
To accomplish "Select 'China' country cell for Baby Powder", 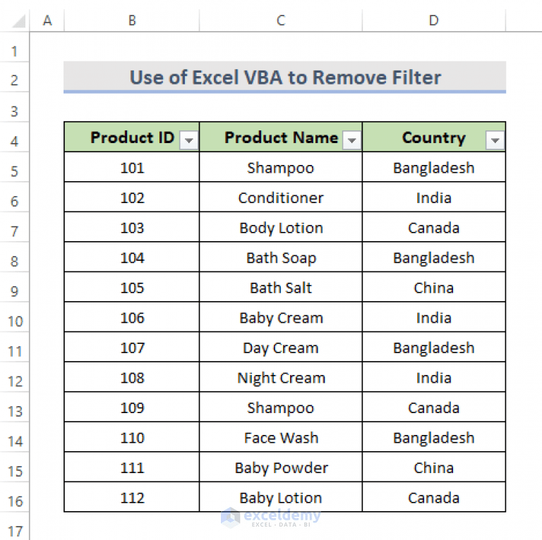I will [434, 468].
